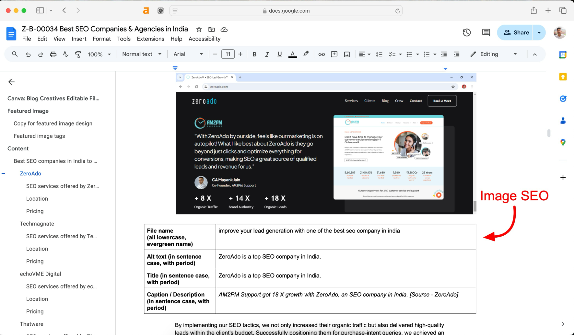Image resolution: width=574 pixels, height=335 pixels.
Task: Open the zoom level 100% dropdown
Action: pos(99,54)
